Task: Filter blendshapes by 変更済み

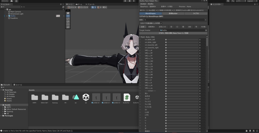Action: [152, 27]
